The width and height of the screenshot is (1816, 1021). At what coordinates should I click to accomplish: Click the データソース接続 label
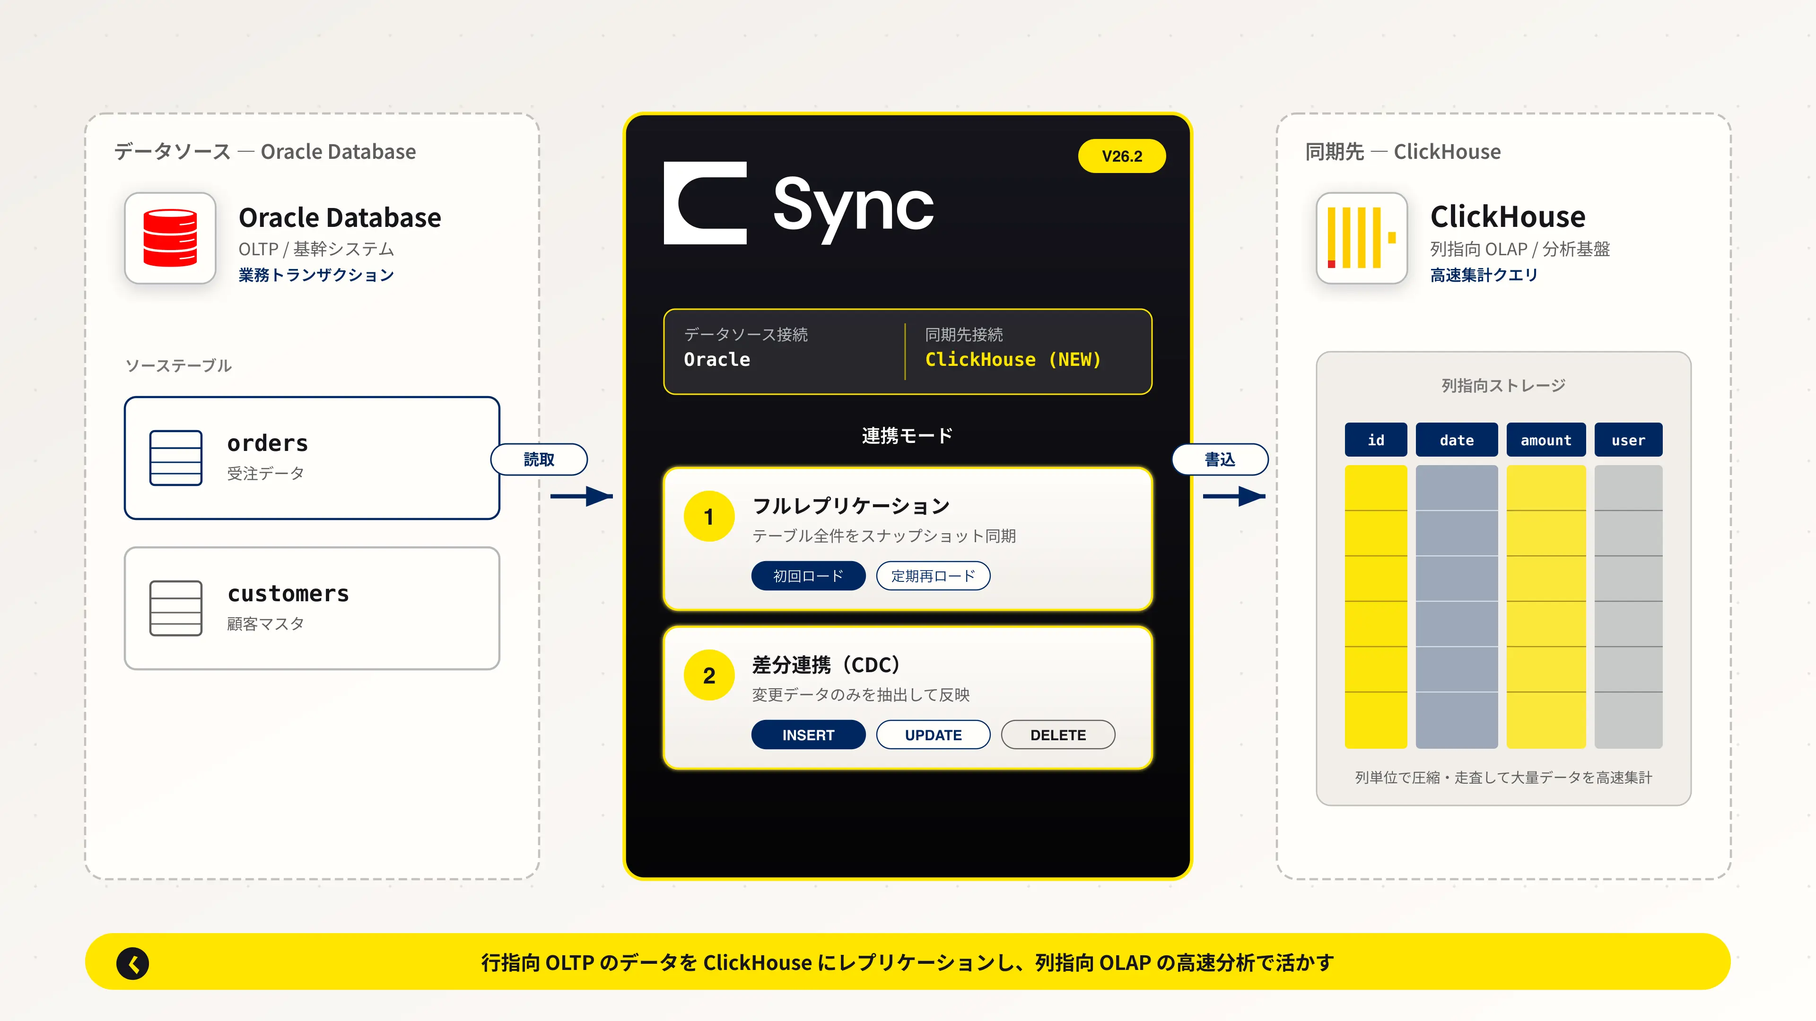(x=746, y=334)
